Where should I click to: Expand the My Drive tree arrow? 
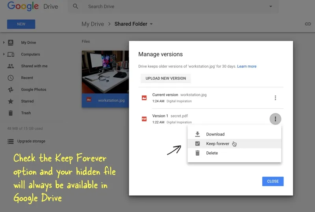coord(4,43)
